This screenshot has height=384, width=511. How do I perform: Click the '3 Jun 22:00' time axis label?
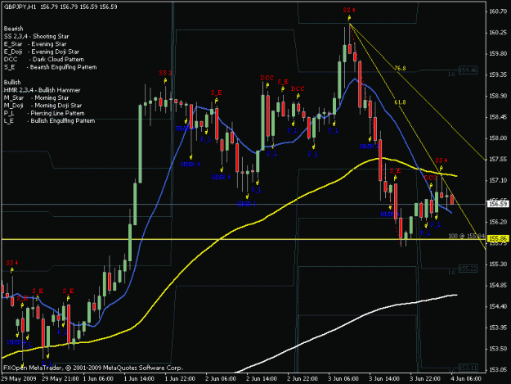click(x=425, y=379)
